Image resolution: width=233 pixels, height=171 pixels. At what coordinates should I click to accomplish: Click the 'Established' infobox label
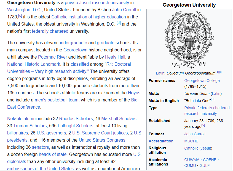pyautogui.click(x=159, y=121)
